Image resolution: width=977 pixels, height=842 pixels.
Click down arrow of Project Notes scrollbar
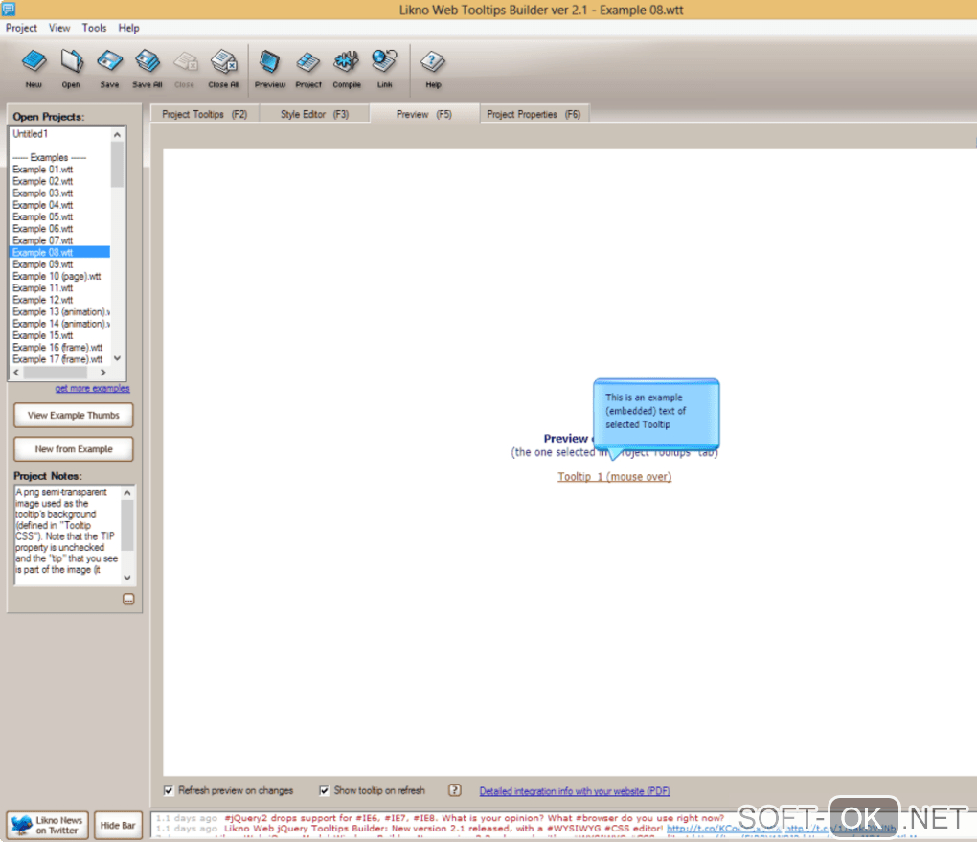pos(127,578)
